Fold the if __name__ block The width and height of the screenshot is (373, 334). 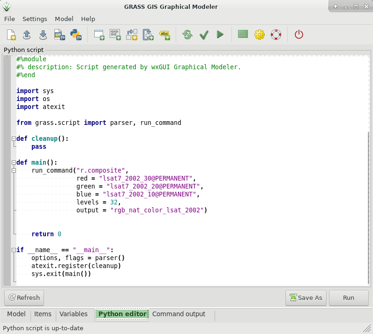click(x=14, y=250)
